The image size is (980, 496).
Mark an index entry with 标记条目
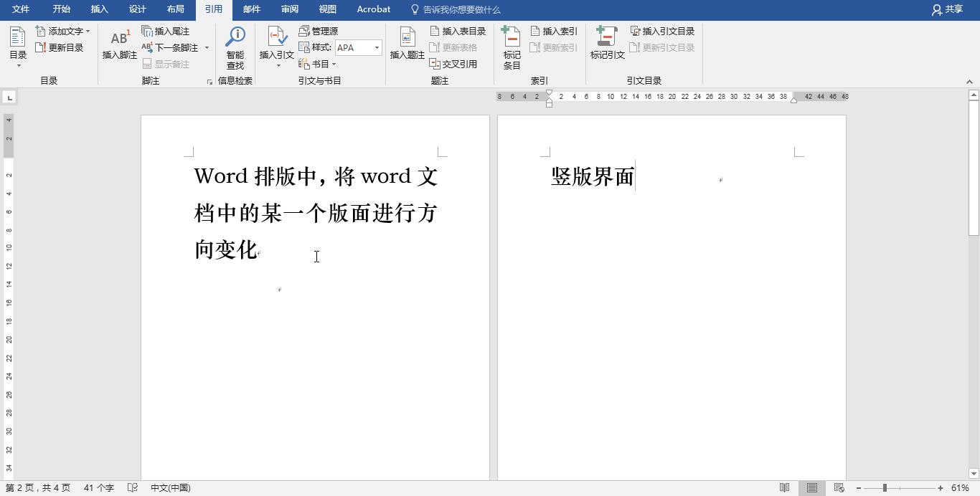pos(512,44)
